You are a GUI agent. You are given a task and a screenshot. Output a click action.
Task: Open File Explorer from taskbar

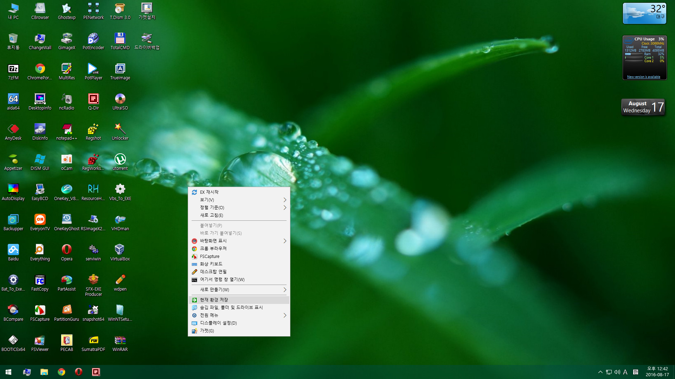(44, 372)
